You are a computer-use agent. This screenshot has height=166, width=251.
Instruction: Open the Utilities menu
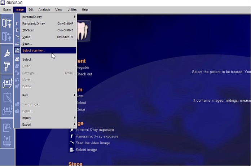72,10
